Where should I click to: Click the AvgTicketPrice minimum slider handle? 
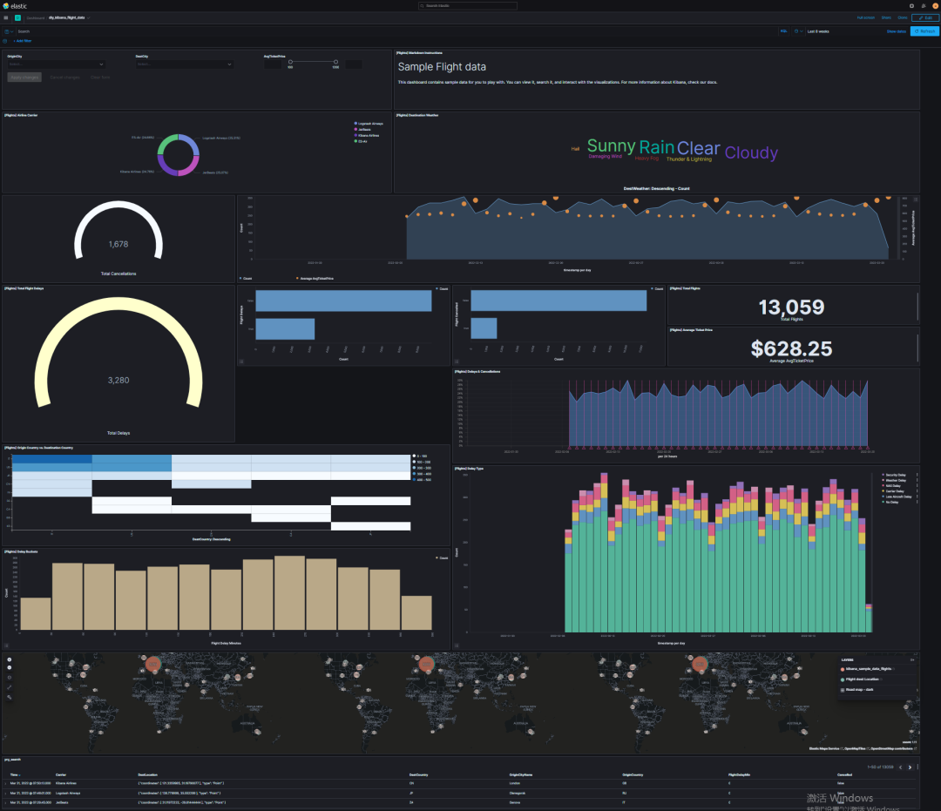coord(290,62)
